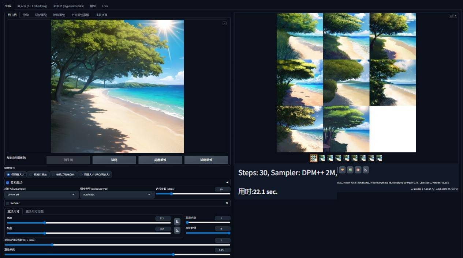Click the green image icon below the gallery
The height and width of the screenshot is (258, 463).
coord(350,170)
